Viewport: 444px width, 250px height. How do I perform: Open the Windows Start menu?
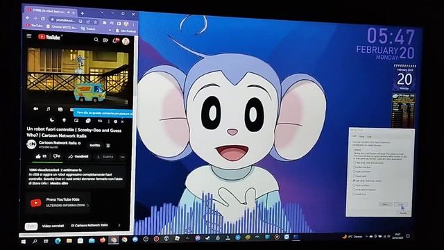coord(24,242)
